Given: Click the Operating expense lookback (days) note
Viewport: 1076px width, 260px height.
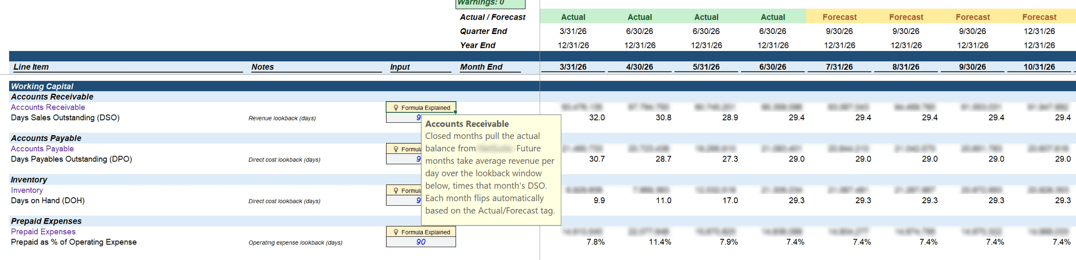Looking at the screenshot, I should 295,243.
